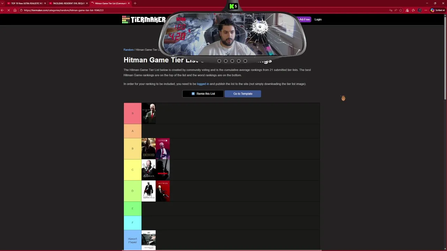The height and width of the screenshot is (251, 447).
Task: Select white Hitman cover in D tier
Action: [148, 191]
